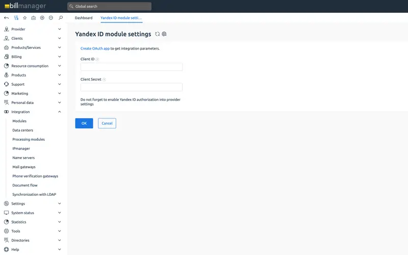Click the menu tree view icon
This screenshot has height=255, width=408.
(x=16, y=18)
